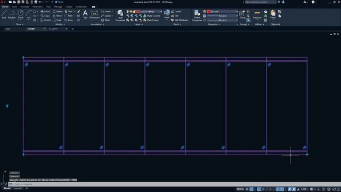Select the Text annotation tool
Screen dimensions: 341x192
85,14
